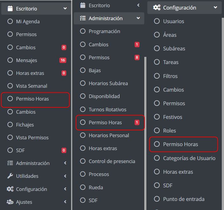224x210 pixels.
Task: Select the Programación menu entry
Action: [x=104, y=31]
